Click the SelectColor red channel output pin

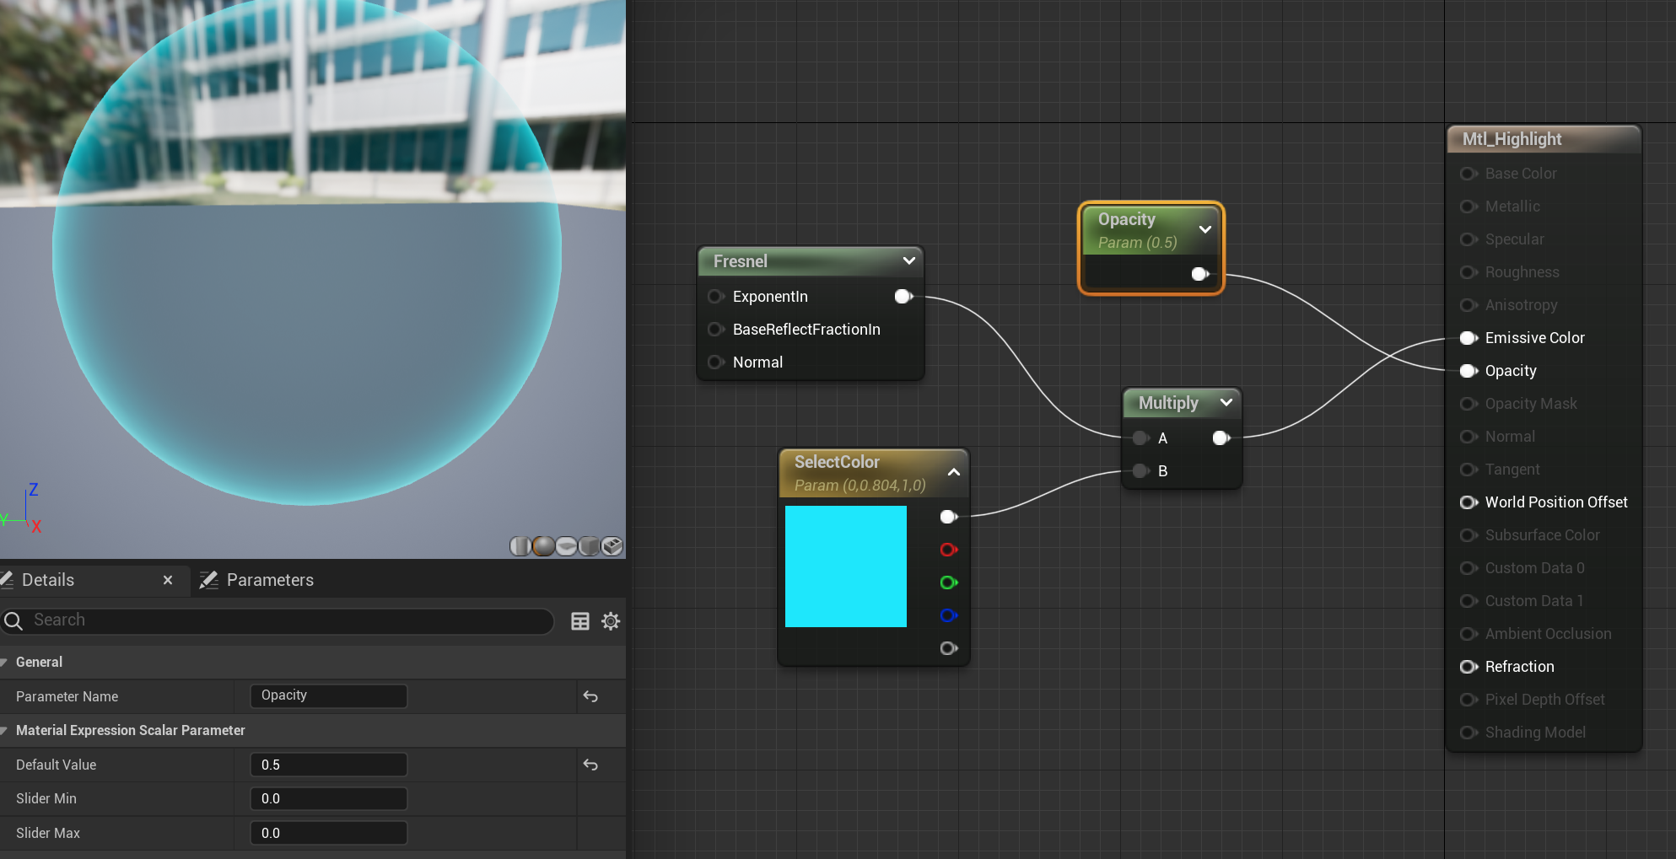[948, 550]
